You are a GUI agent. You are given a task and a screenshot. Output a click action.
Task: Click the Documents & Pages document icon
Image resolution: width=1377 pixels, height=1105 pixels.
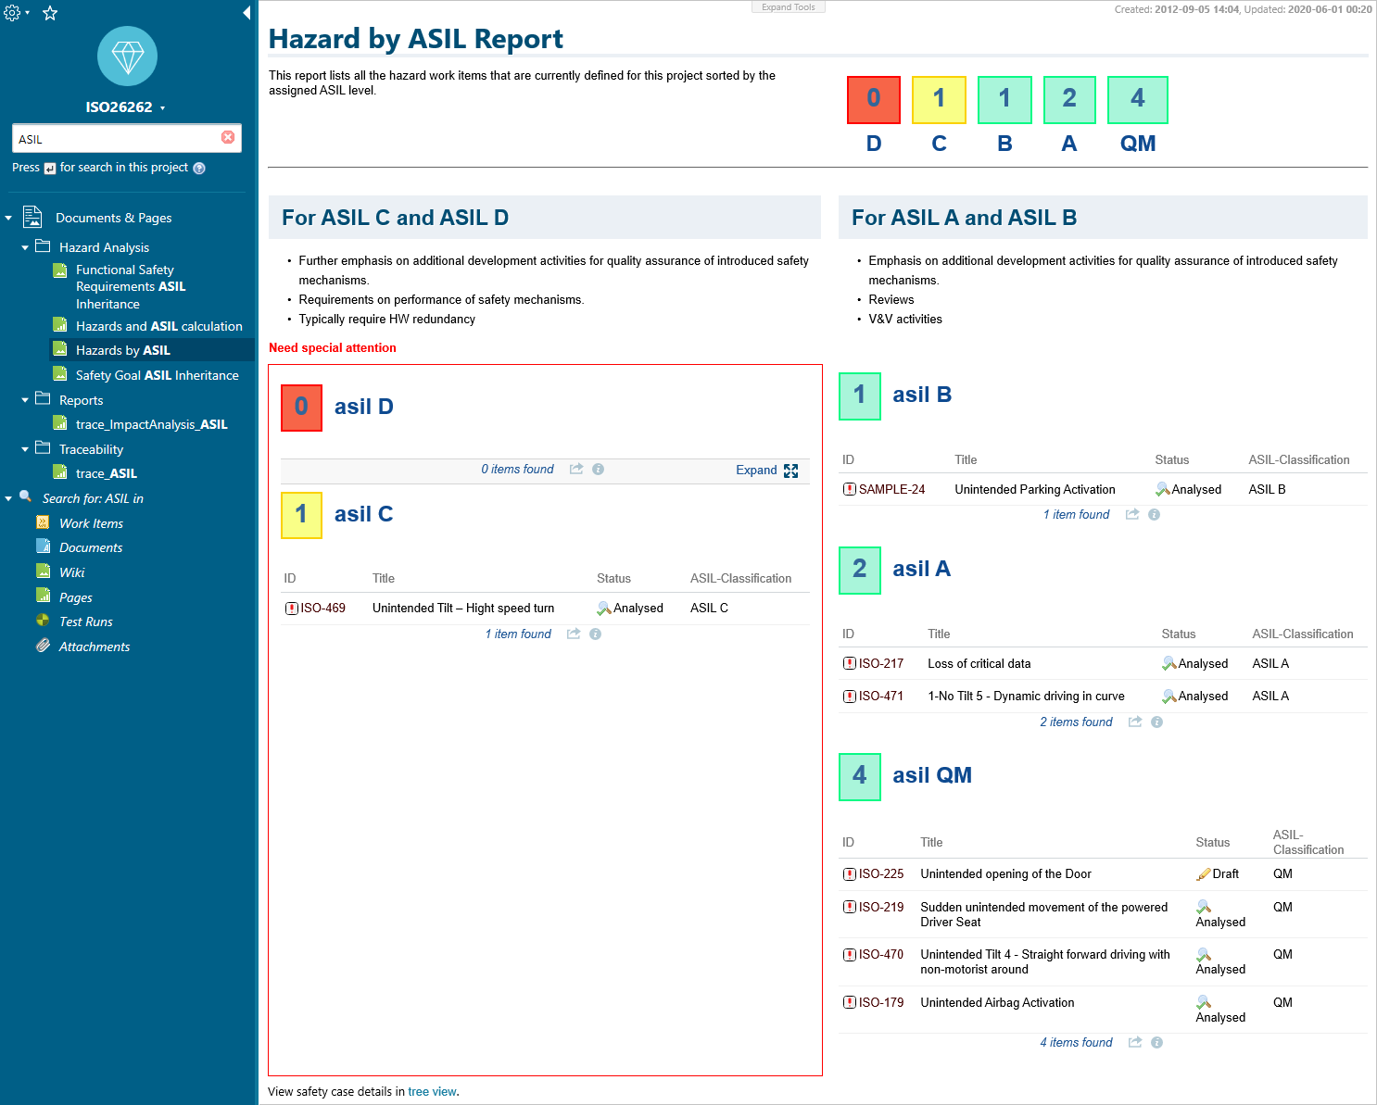pyautogui.click(x=32, y=217)
